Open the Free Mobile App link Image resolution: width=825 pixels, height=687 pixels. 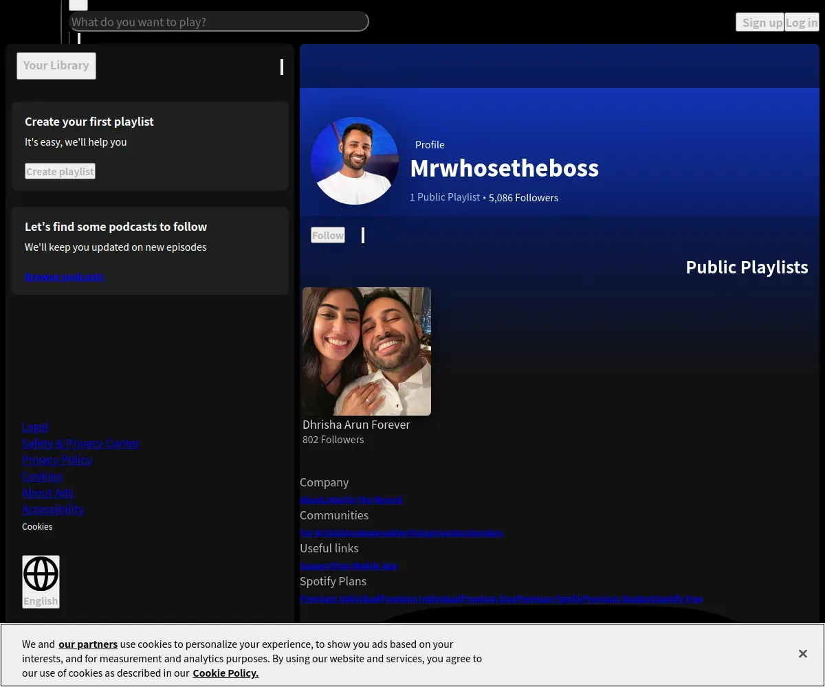click(365, 566)
